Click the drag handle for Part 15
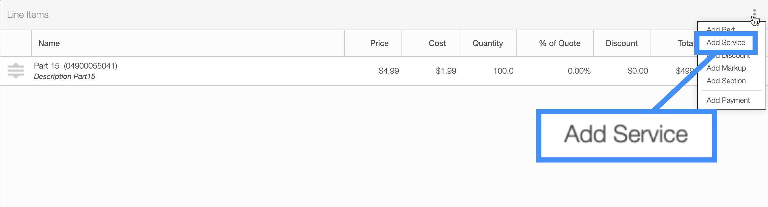Viewport: 768px width, 207px height. 16,71
